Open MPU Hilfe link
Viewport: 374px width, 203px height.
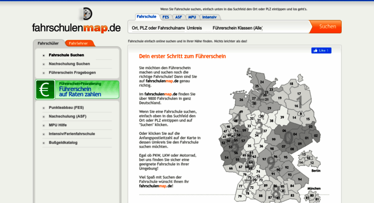click(58, 125)
